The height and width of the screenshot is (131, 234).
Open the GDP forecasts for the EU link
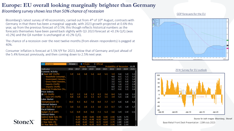pyautogui.click(x=191, y=14)
